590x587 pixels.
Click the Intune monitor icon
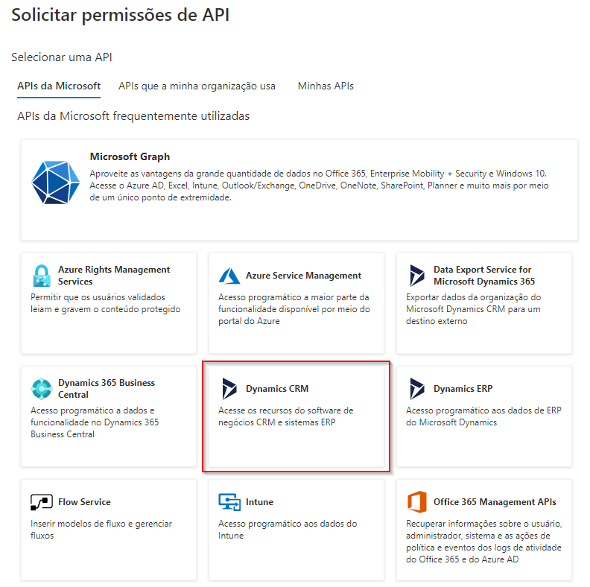click(229, 502)
